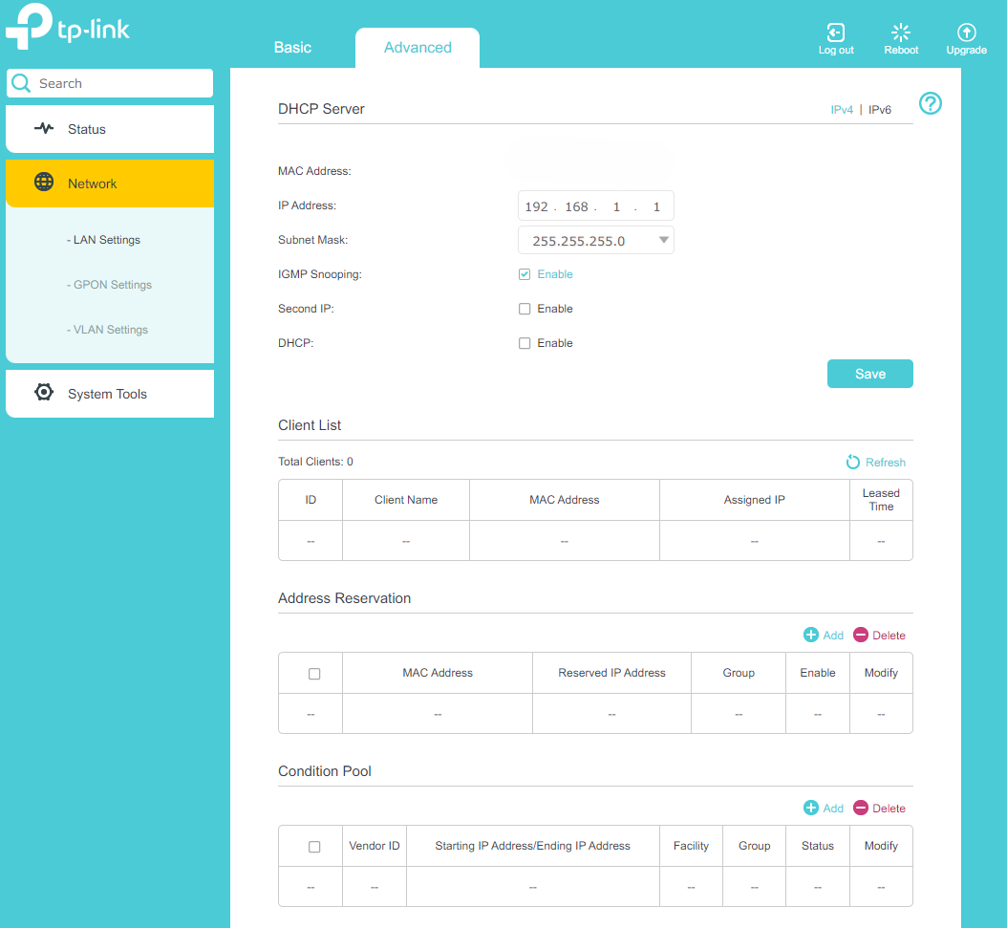This screenshot has width=1007, height=928.
Task: Click the Upgrade icon
Action: click(x=967, y=32)
